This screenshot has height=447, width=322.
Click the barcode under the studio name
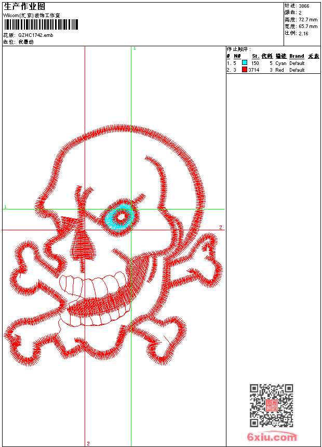point(41,24)
